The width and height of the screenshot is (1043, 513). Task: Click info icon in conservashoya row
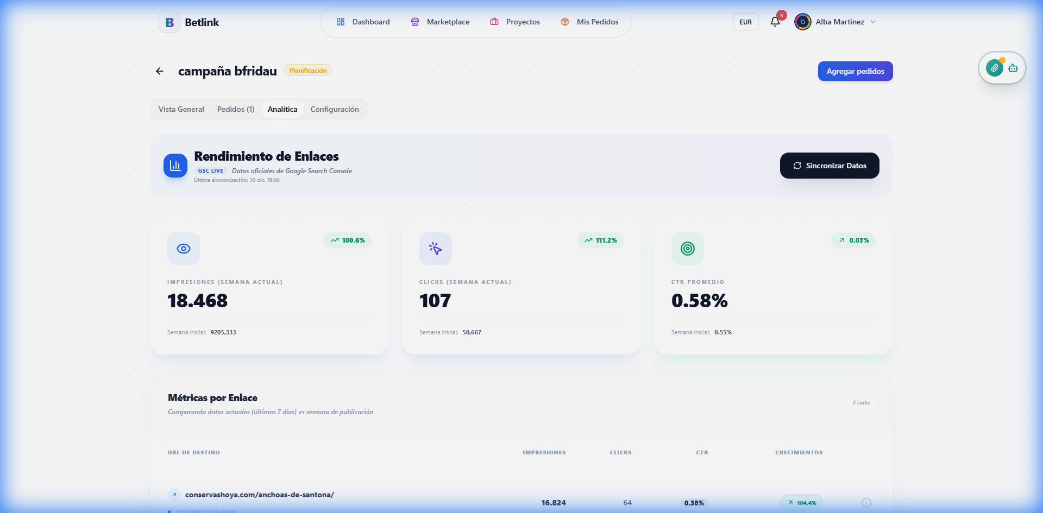(x=866, y=503)
